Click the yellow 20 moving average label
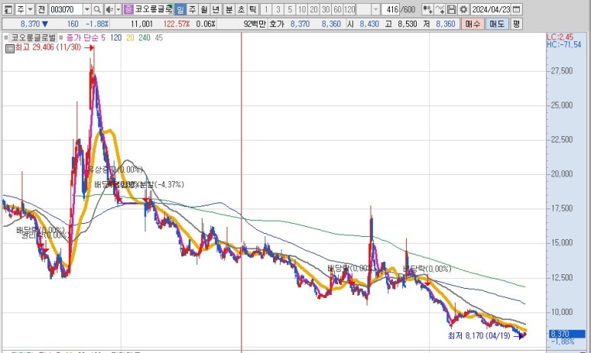This screenshot has width=591, height=353. pyautogui.click(x=130, y=37)
